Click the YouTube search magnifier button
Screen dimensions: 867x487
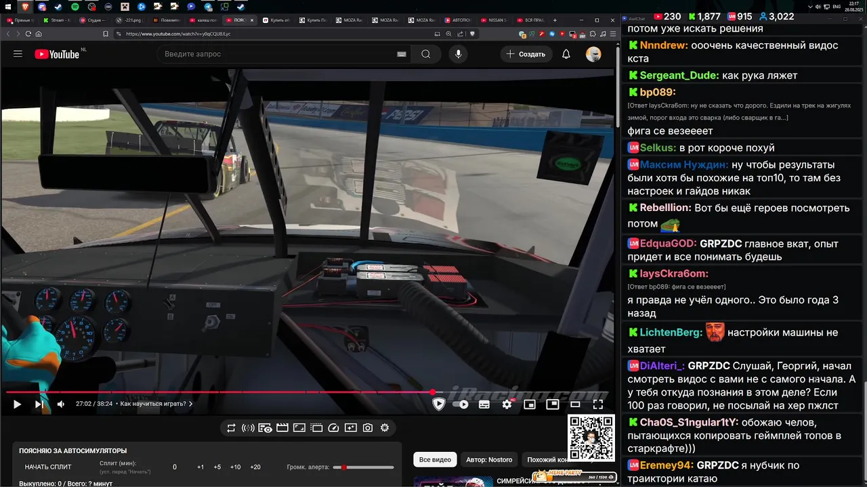[x=425, y=54]
